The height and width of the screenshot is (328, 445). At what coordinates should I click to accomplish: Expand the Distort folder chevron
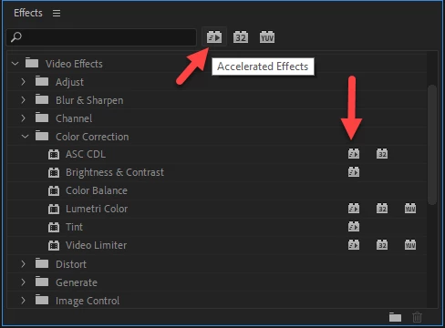click(x=24, y=264)
